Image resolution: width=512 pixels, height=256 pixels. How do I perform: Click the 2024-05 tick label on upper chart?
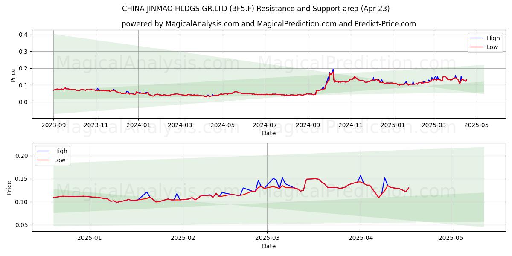pos(222,125)
